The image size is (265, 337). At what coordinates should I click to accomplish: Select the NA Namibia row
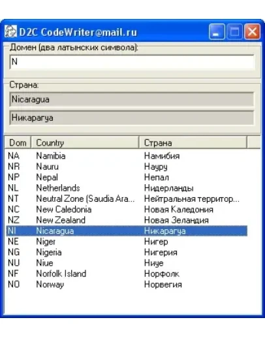tap(127, 156)
